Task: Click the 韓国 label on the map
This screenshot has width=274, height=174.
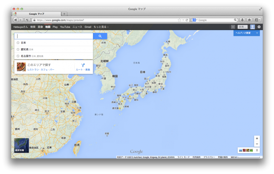Action: pos(115,76)
